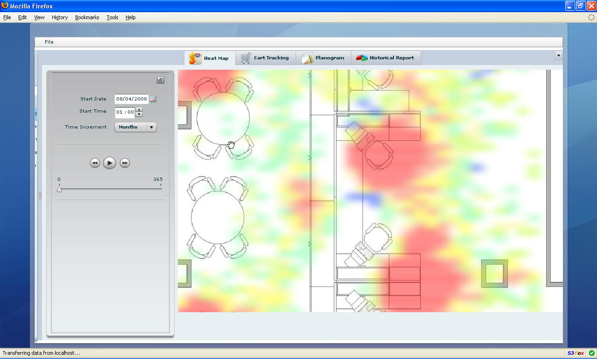Click the square pillar on map
The image size is (597, 359).
494,273
